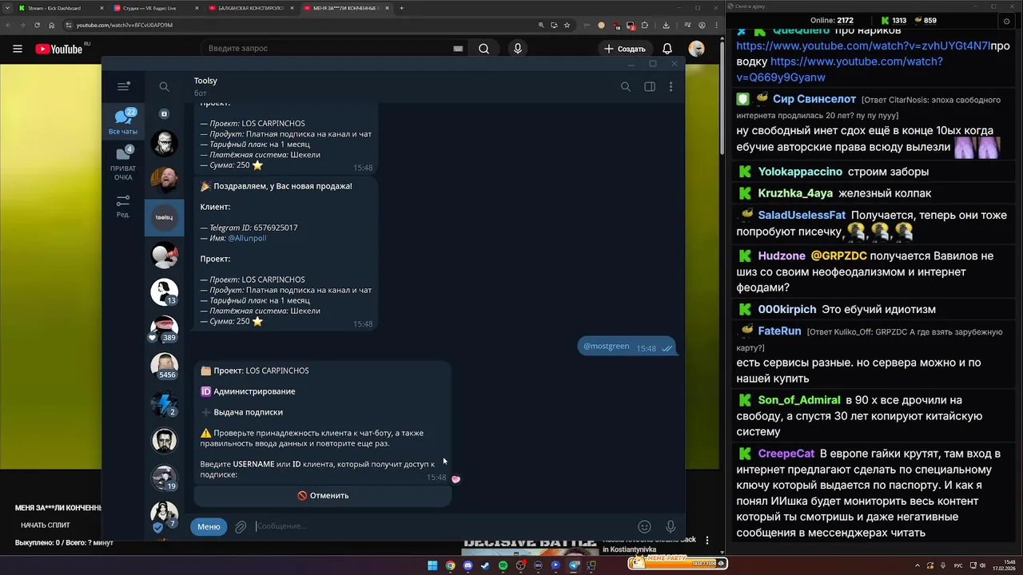Open Windows Start menu
Viewport: 1023px width, 575px height.
pos(432,565)
